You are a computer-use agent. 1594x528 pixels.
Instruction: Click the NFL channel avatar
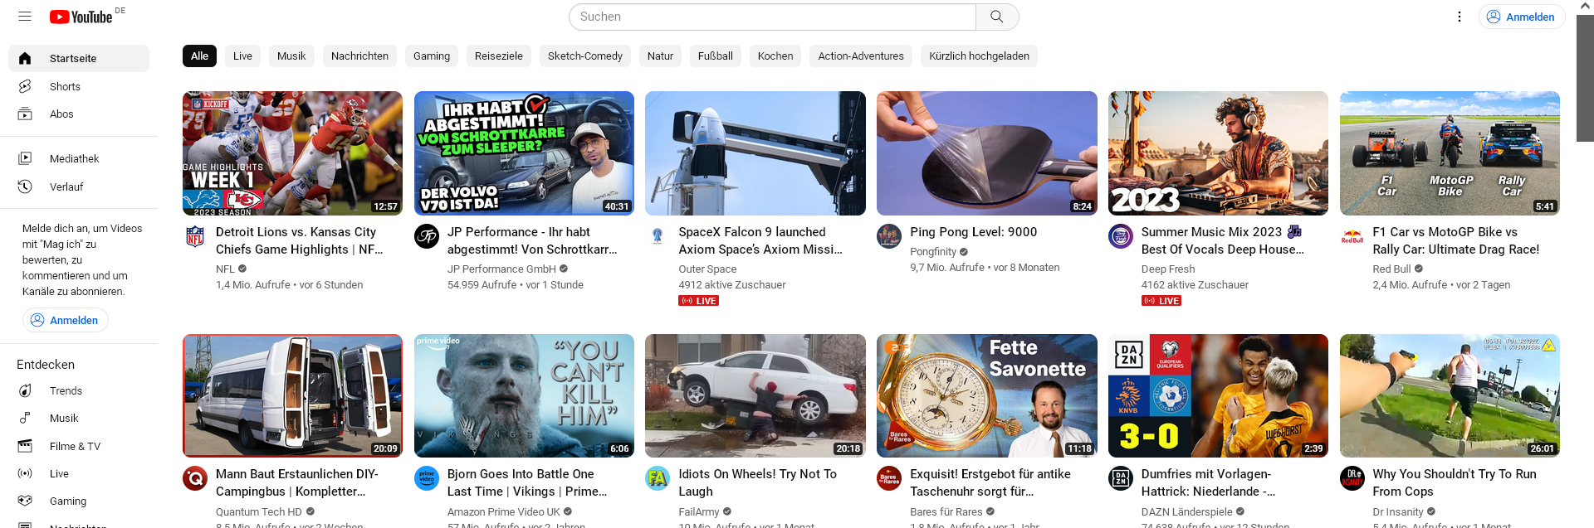[195, 236]
